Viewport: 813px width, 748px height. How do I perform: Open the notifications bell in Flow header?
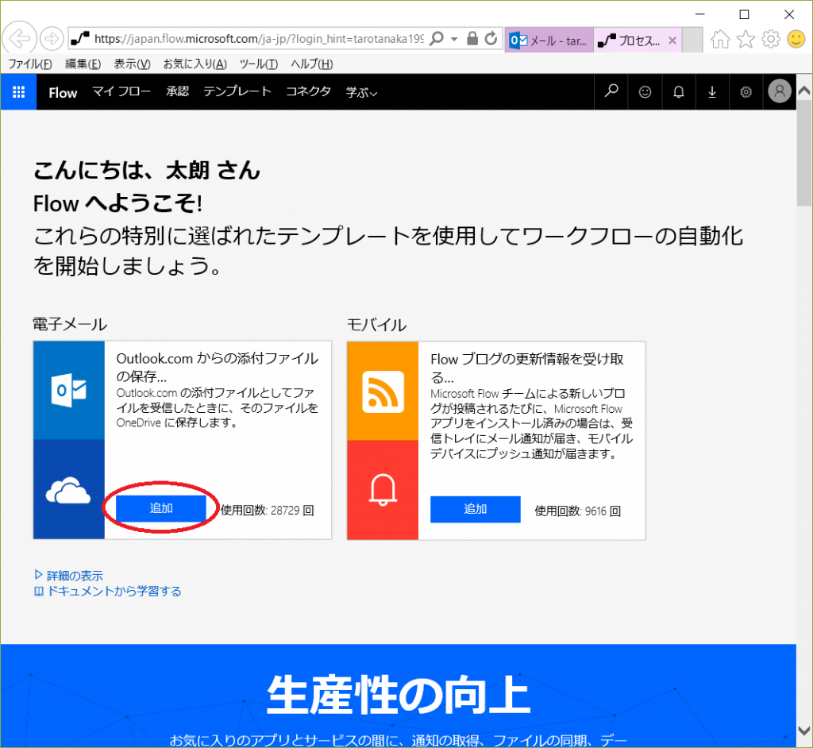pos(679,92)
